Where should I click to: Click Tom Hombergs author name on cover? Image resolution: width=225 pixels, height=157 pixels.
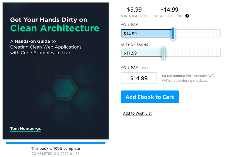(x=25, y=128)
